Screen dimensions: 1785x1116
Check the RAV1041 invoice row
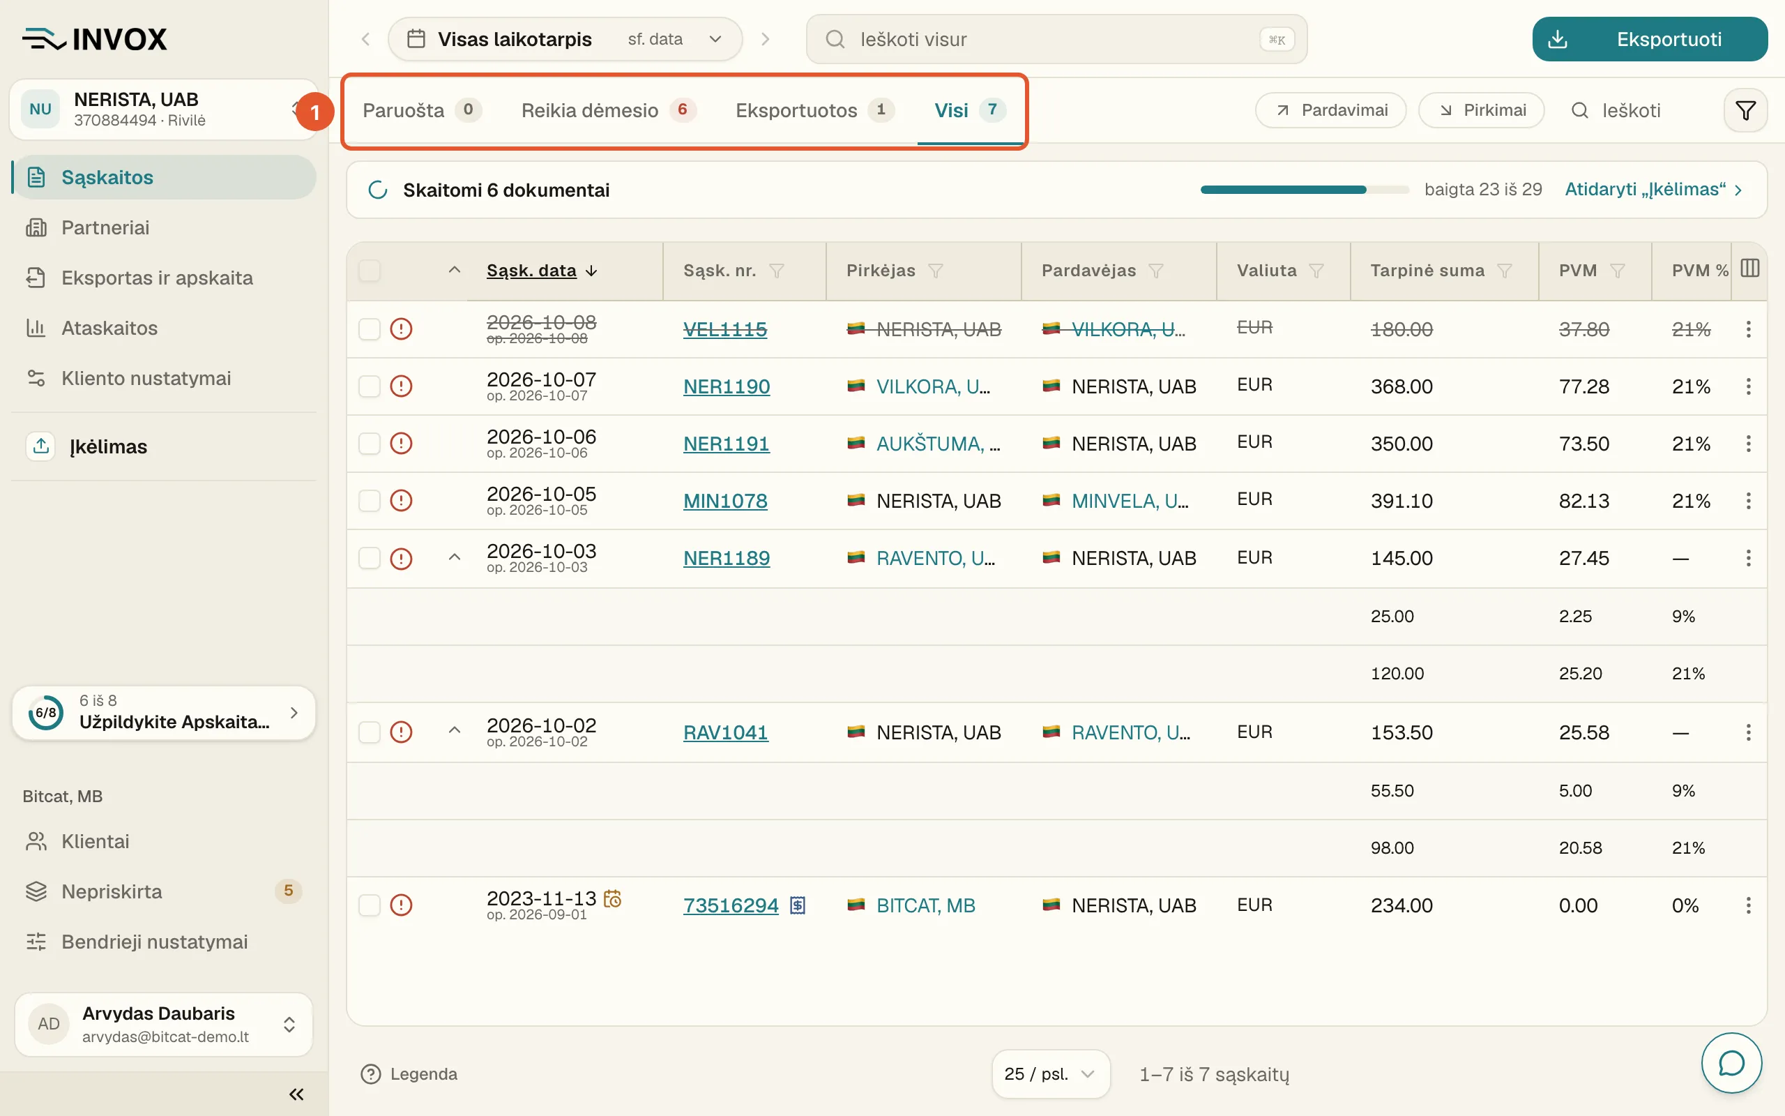[370, 732]
